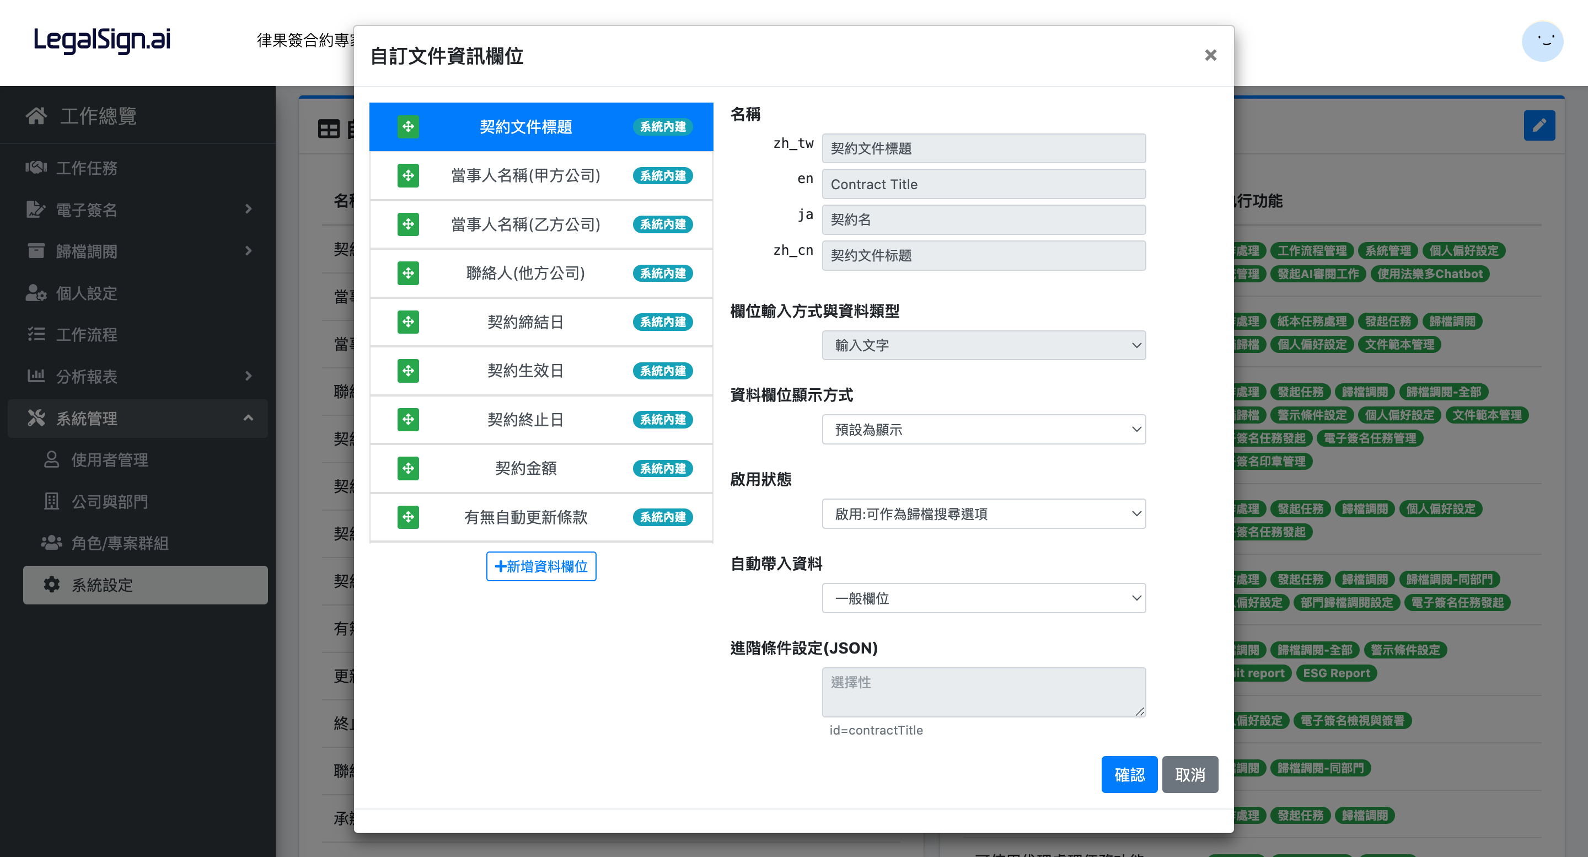Click 系統內建 badge on 契約終止日 row

tap(663, 419)
